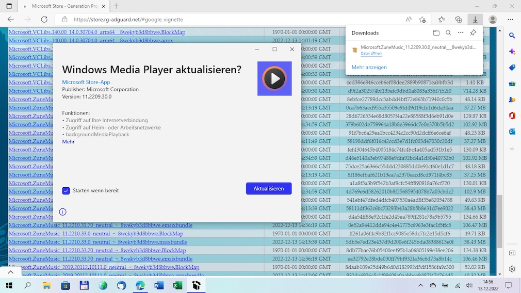Image resolution: width=521 pixels, height=293 pixels.
Task: Open the Favorites list icon
Action: (442, 19)
